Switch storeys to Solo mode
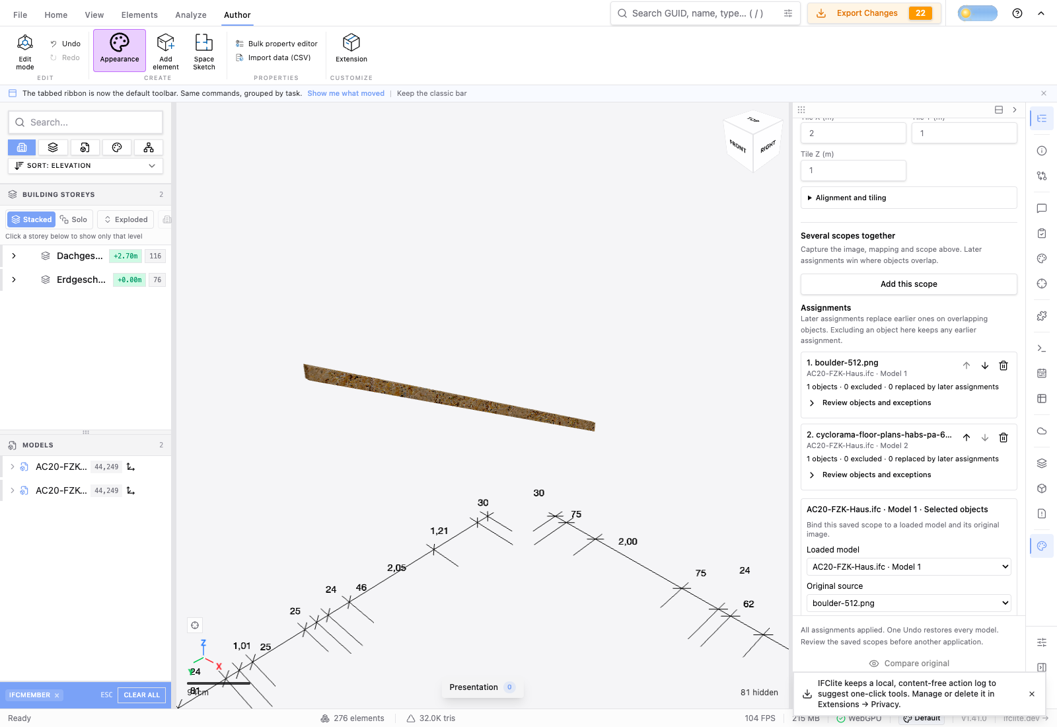The image size is (1057, 727). 73,219
